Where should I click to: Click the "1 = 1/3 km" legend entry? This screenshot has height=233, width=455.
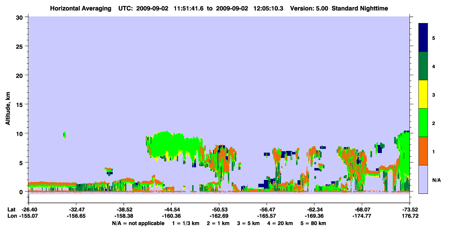[x=186, y=223]
